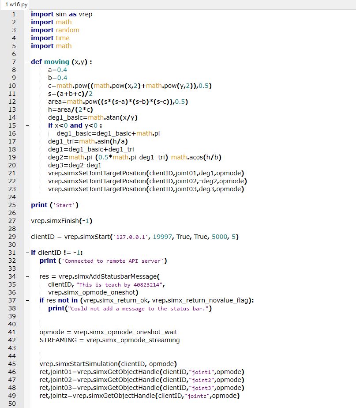Click the line starting 'deg2=math.pi-'

pos(135,158)
